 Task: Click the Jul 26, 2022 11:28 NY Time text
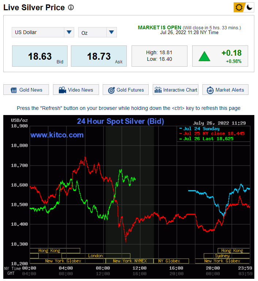[189, 33]
